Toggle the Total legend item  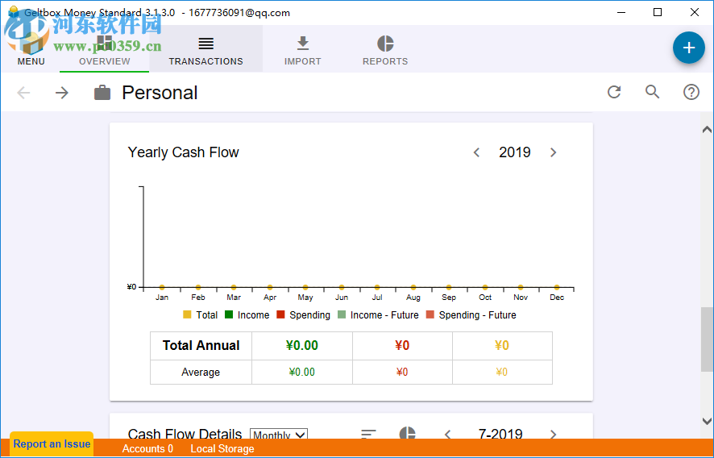click(x=201, y=315)
